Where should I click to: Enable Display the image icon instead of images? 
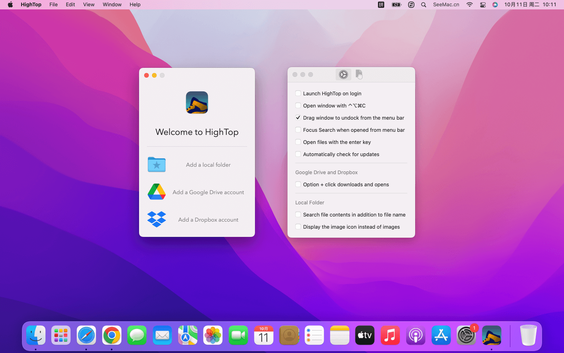[298, 227]
